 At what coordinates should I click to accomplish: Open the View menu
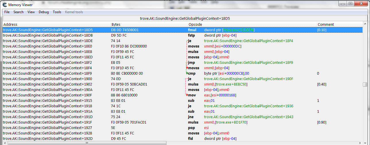pyautogui.click(x=31, y=12)
